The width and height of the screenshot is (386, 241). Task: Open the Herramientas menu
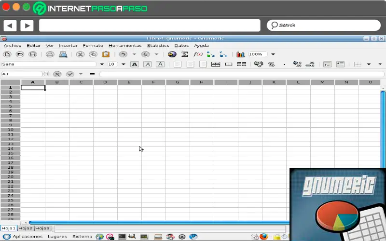tap(125, 45)
